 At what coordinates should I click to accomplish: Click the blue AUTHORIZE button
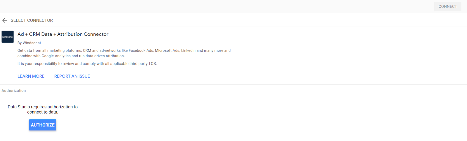[43, 125]
